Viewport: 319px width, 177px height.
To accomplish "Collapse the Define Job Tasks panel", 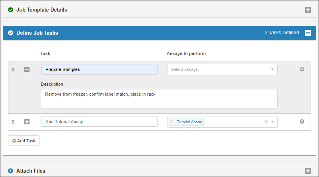I will [x=308, y=33].
